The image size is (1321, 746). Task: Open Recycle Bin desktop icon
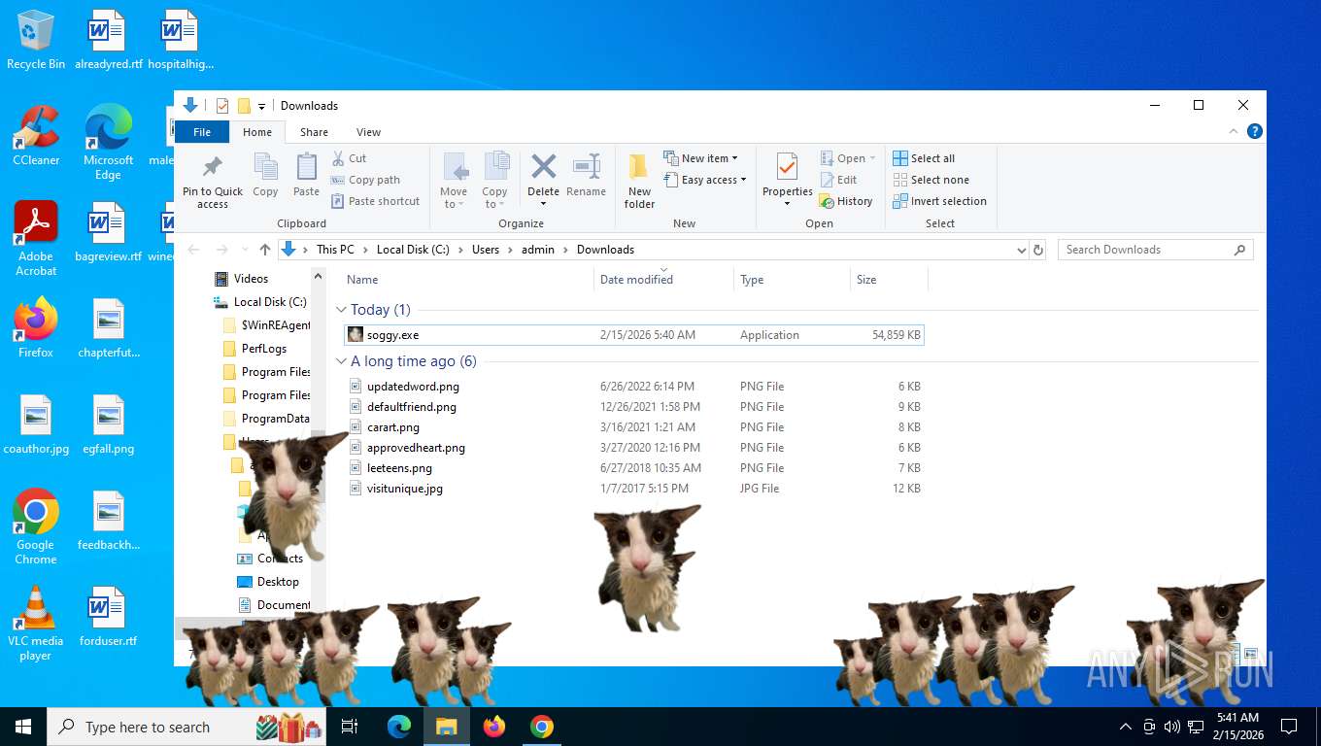[36, 40]
